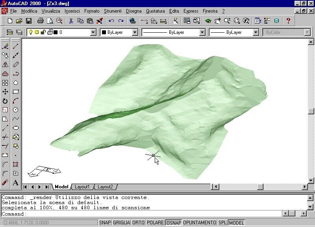Select the Polygon draw tool

16,83
